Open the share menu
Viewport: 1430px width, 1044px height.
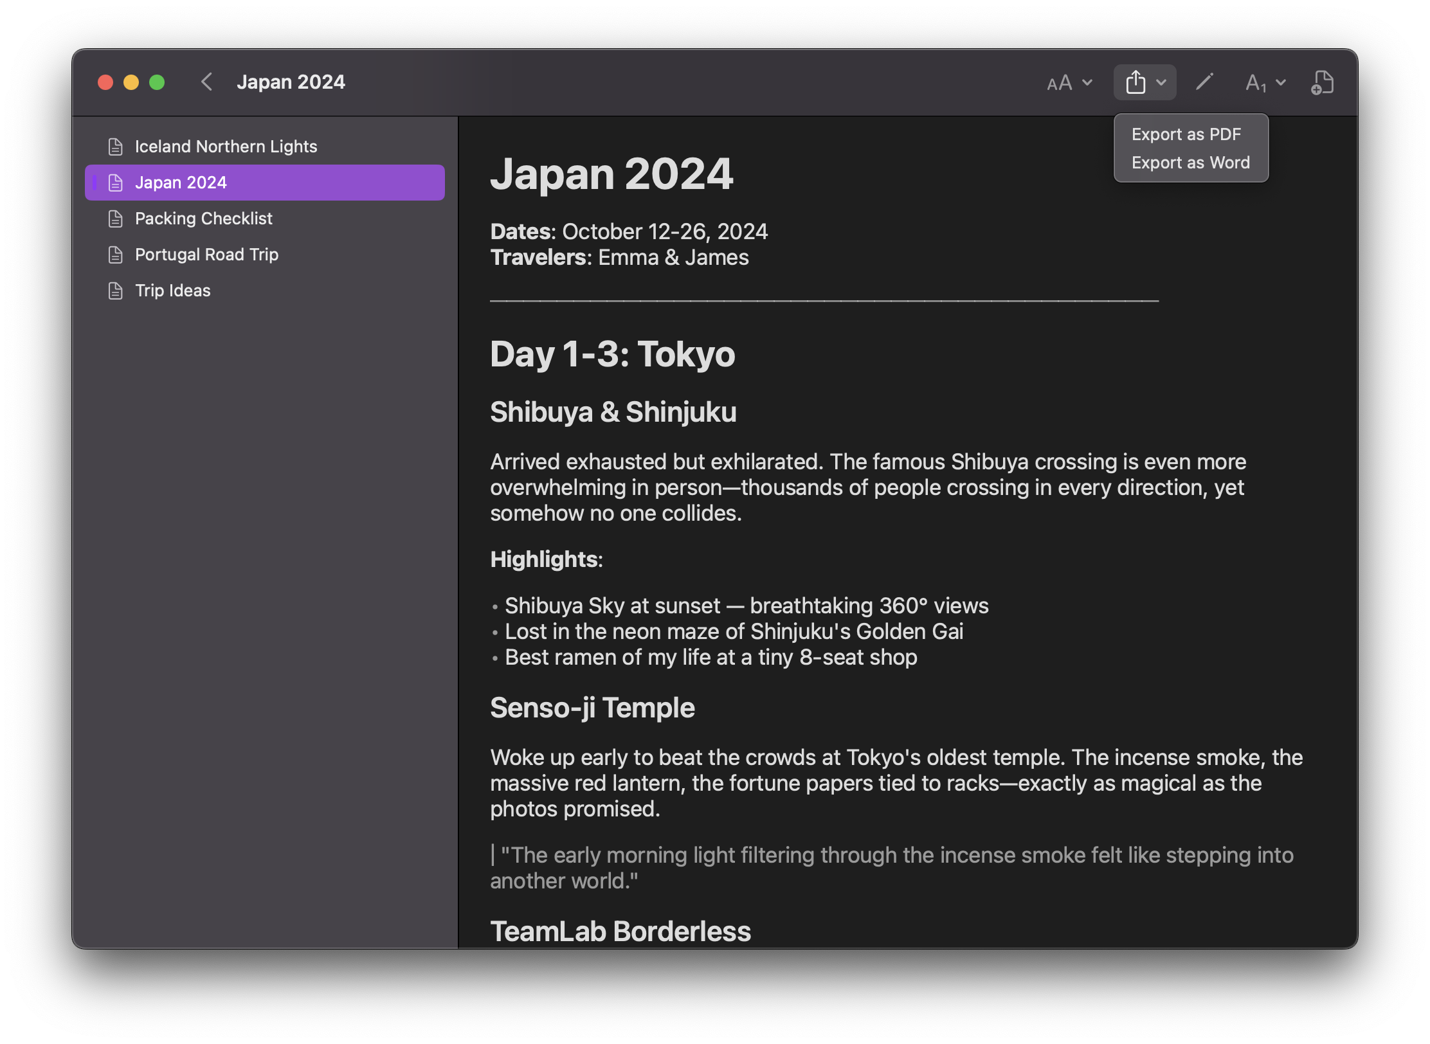tap(1137, 82)
